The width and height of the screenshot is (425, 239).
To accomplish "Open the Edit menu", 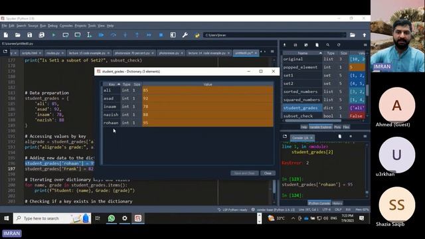I will (x=11, y=26).
